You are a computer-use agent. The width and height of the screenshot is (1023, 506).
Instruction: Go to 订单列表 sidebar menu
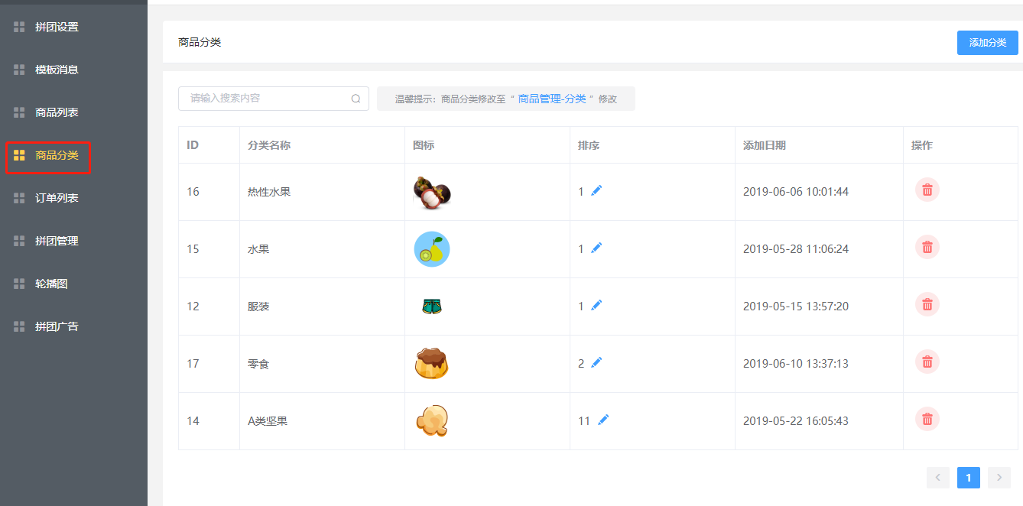click(57, 198)
